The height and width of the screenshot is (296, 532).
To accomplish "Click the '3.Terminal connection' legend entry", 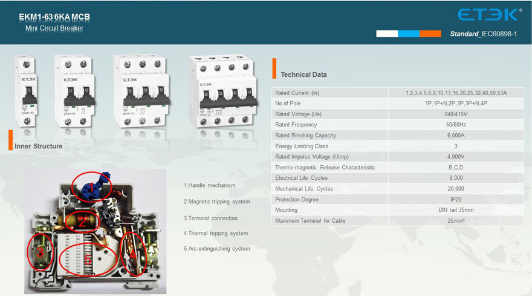I will [211, 218].
